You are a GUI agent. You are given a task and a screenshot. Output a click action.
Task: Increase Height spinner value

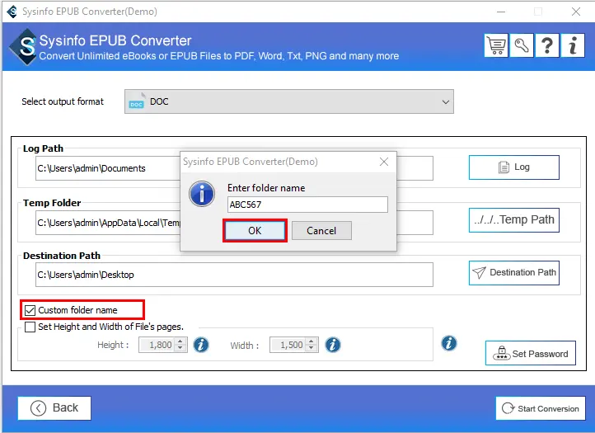[x=180, y=341]
